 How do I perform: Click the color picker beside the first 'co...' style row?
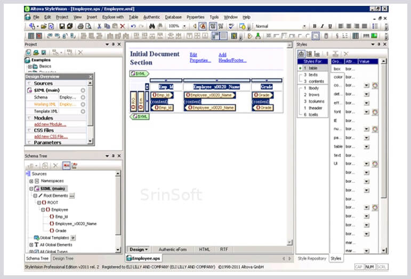click(375, 86)
